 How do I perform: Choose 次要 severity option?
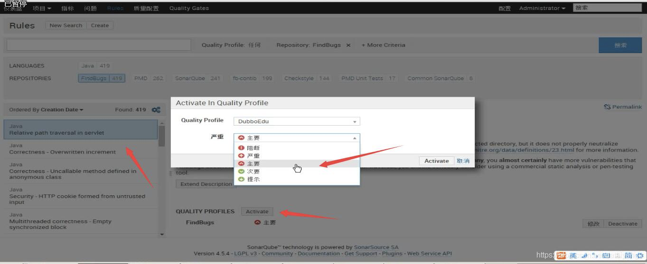click(296, 171)
